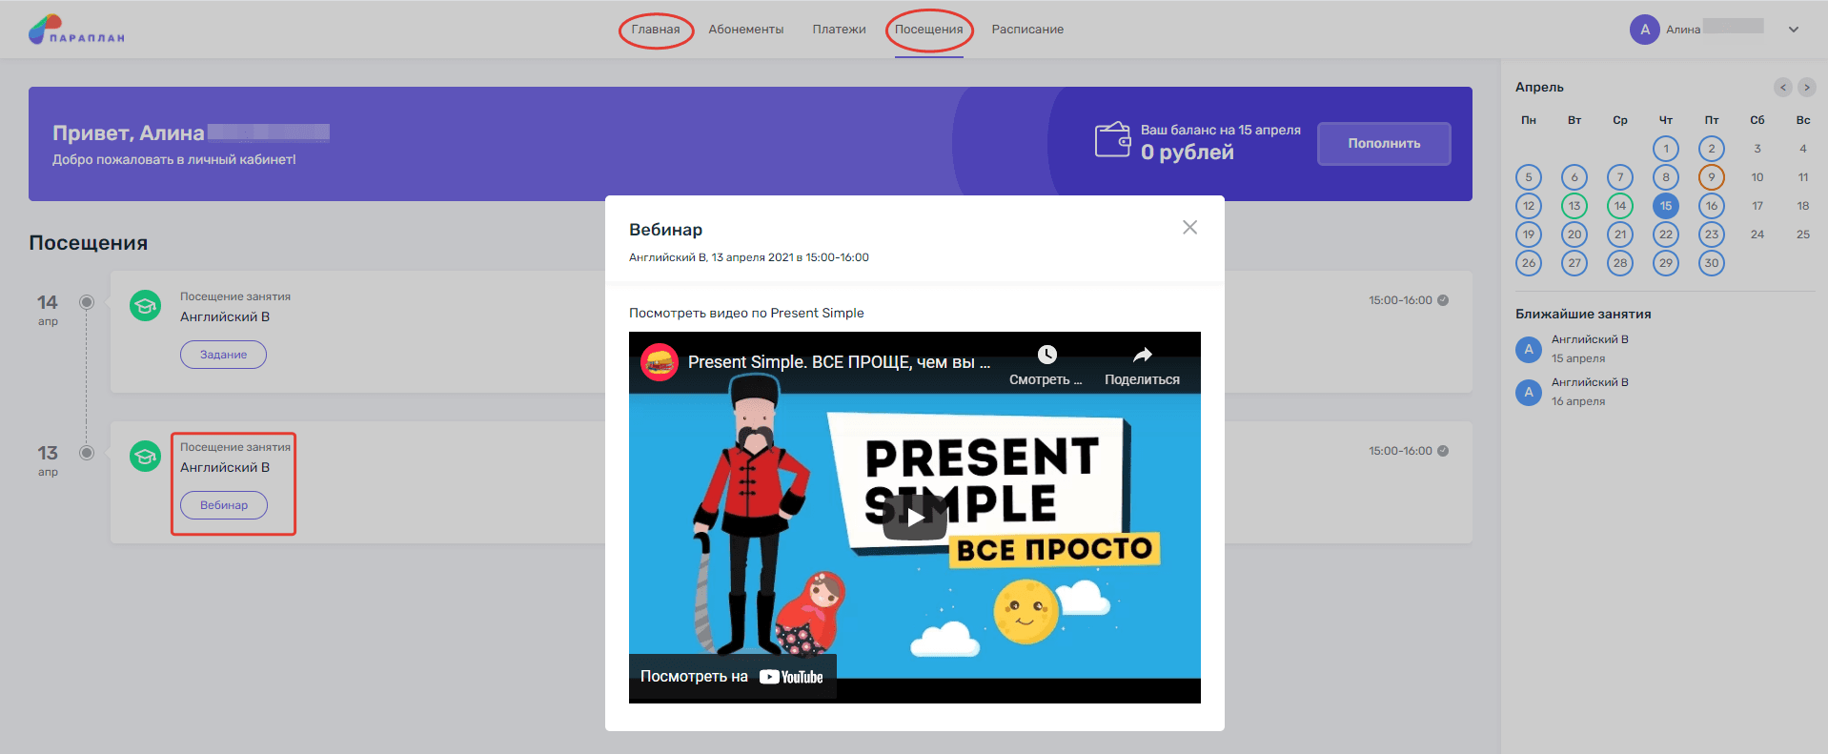Close the Вебинар popup dialog
This screenshot has width=1828, height=754.
(x=1189, y=227)
